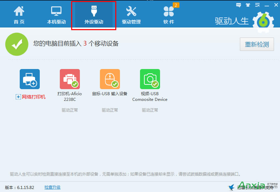Click the blue network printer icon
280x192 pixels.
pos(30,79)
